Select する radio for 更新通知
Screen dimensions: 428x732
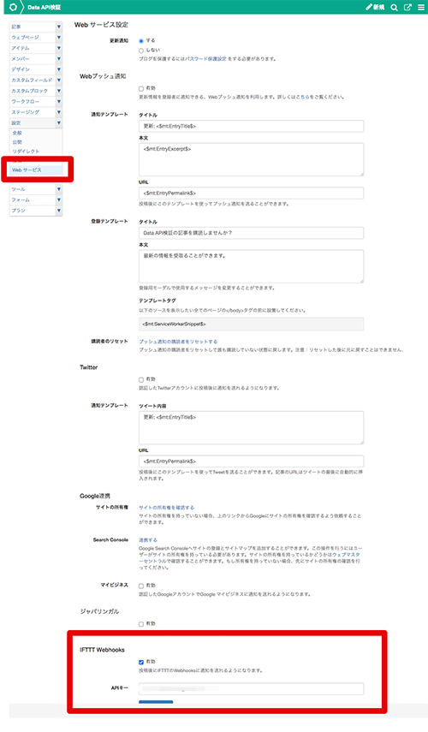pyautogui.click(x=141, y=41)
